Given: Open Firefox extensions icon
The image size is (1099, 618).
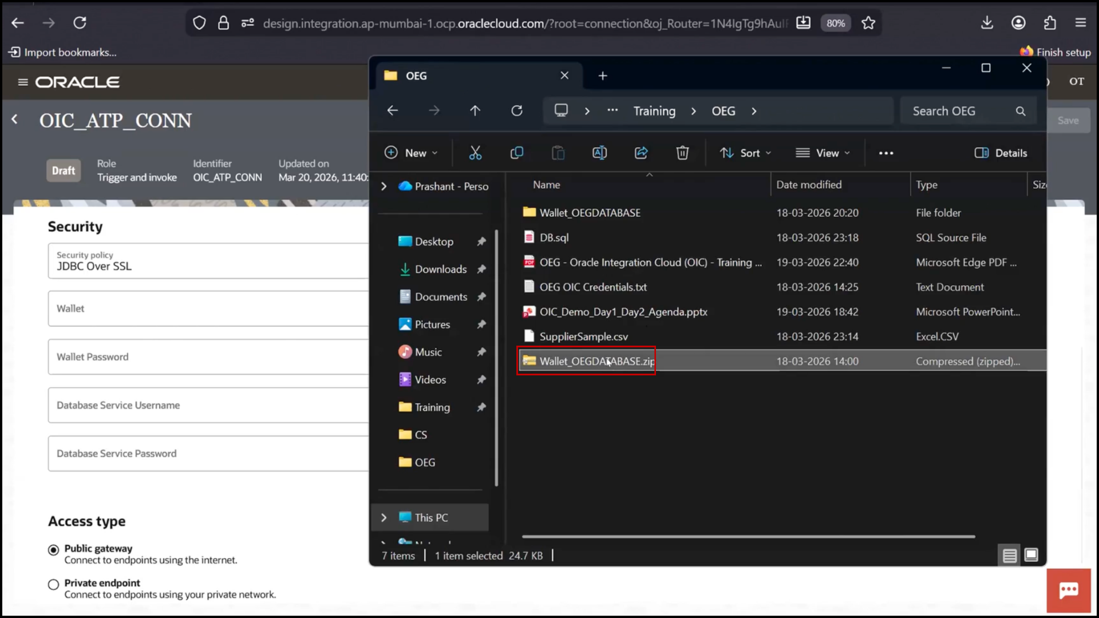Looking at the screenshot, I should [x=1049, y=23].
